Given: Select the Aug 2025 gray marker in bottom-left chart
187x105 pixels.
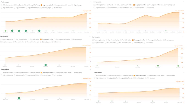Looking at the screenshot, I should click(x=5, y=98).
